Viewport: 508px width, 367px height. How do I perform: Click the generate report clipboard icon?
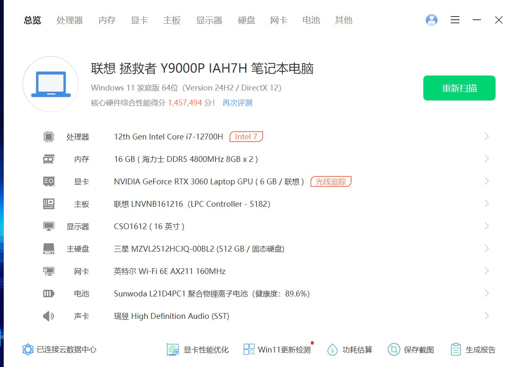pos(456,350)
